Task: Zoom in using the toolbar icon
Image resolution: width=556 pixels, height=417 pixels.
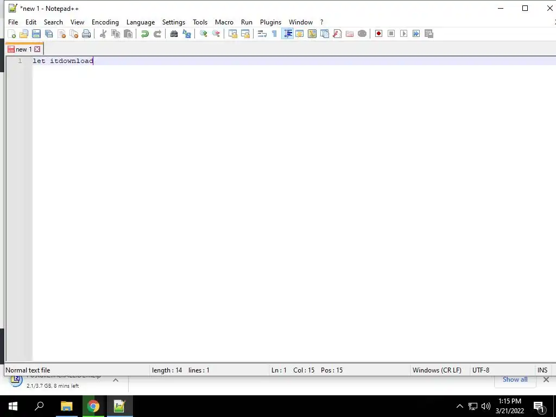Action: [x=204, y=34]
